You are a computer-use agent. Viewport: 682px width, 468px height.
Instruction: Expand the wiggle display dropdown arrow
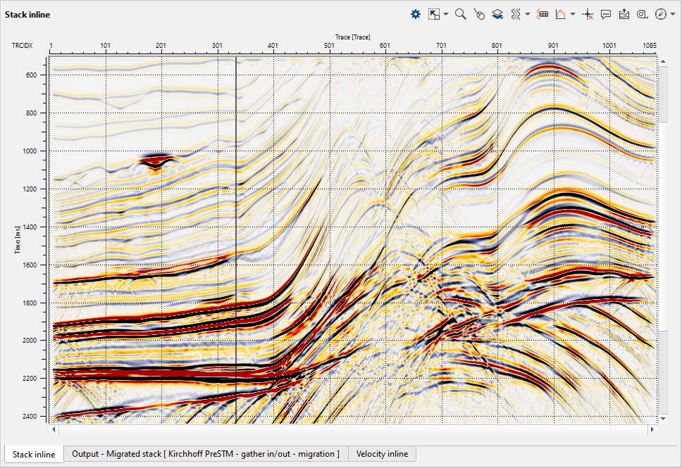[528, 14]
